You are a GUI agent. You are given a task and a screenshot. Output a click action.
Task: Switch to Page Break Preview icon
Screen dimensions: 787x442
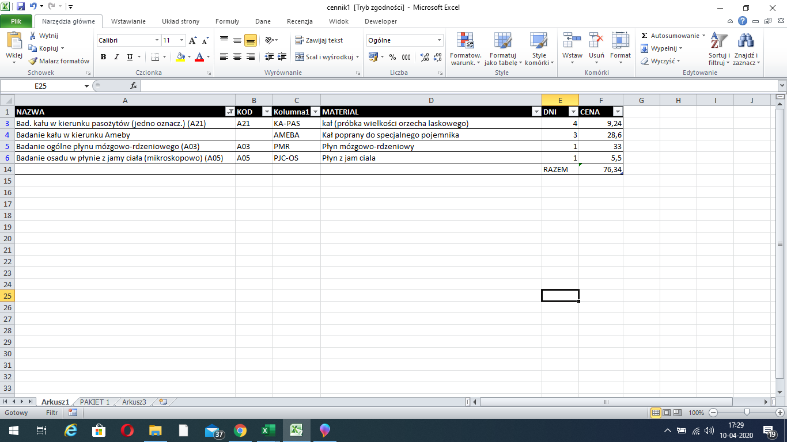[678, 413]
